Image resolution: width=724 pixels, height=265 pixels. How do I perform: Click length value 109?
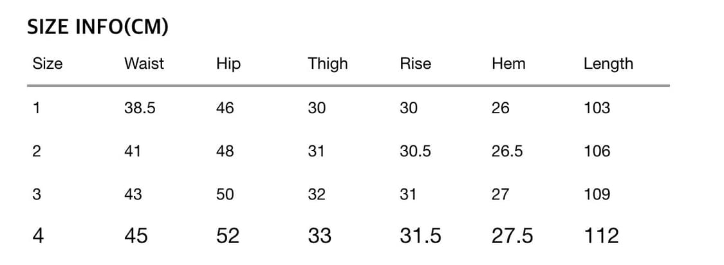point(597,194)
